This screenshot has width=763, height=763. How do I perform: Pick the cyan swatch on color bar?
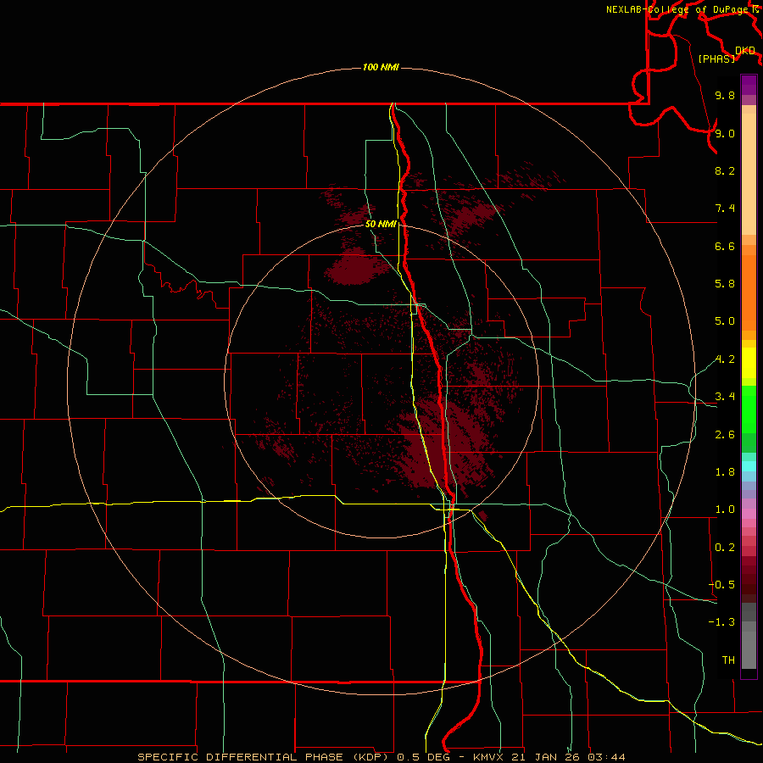coord(749,466)
